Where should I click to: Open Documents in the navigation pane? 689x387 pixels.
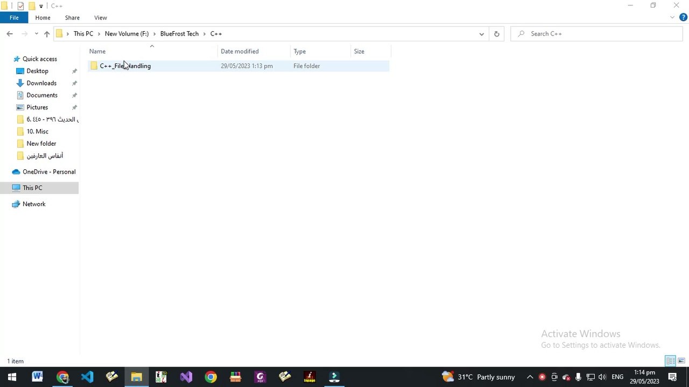coord(42,95)
